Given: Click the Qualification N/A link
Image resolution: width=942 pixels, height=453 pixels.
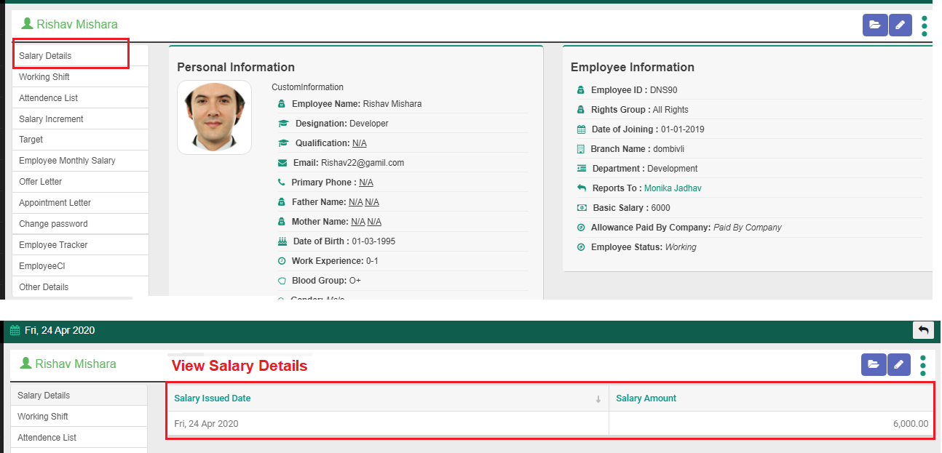Looking at the screenshot, I should pyautogui.click(x=359, y=143).
